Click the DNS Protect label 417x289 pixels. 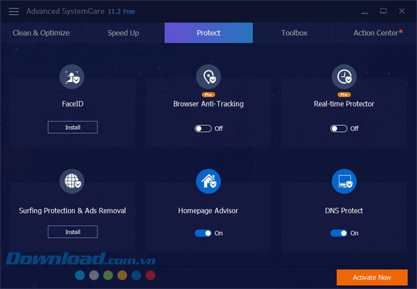(344, 211)
